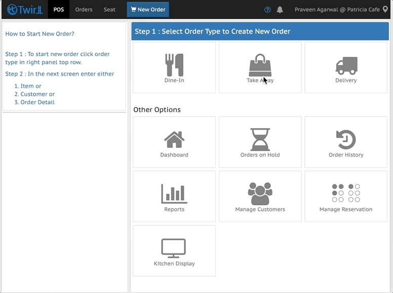
Task: Open the notifications bell icon
Action: (x=280, y=10)
